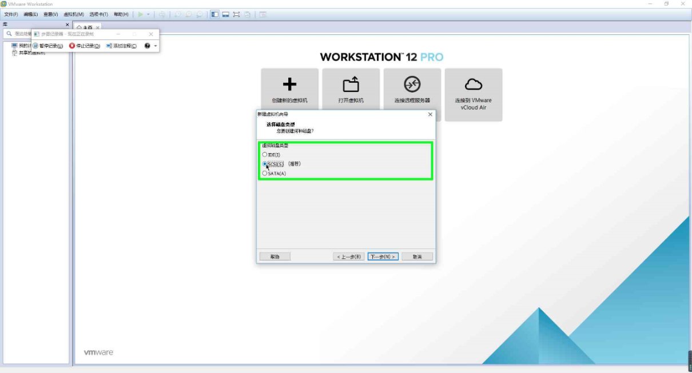Screen dimensions: 692x373
Task: Click the take snapshot toolbar icon
Action: point(178,14)
